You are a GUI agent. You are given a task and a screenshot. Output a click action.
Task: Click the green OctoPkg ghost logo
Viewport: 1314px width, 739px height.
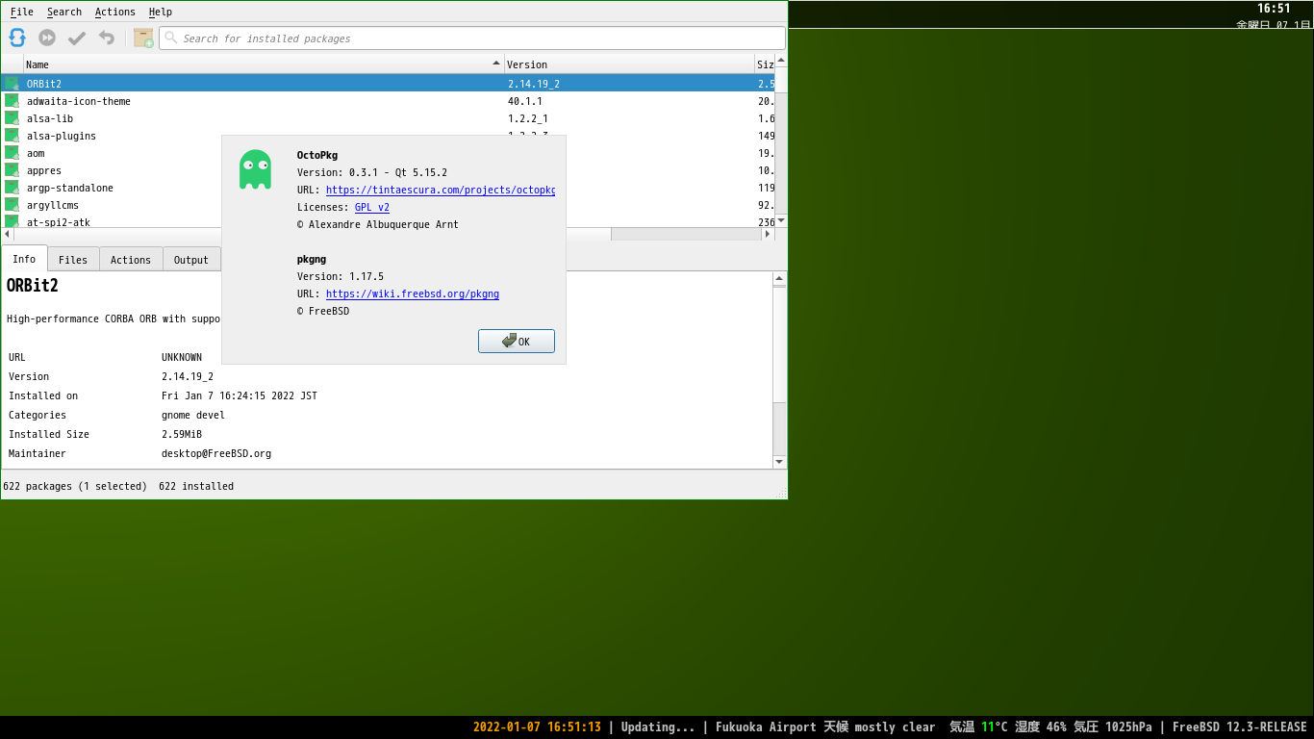coord(255,169)
